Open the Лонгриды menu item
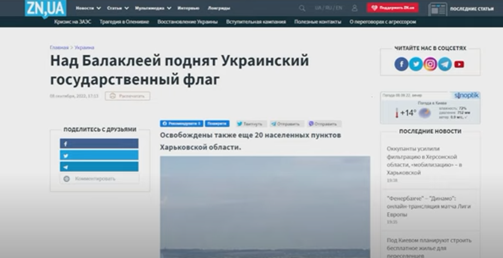This screenshot has height=258, width=503. (x=219, y=8)
